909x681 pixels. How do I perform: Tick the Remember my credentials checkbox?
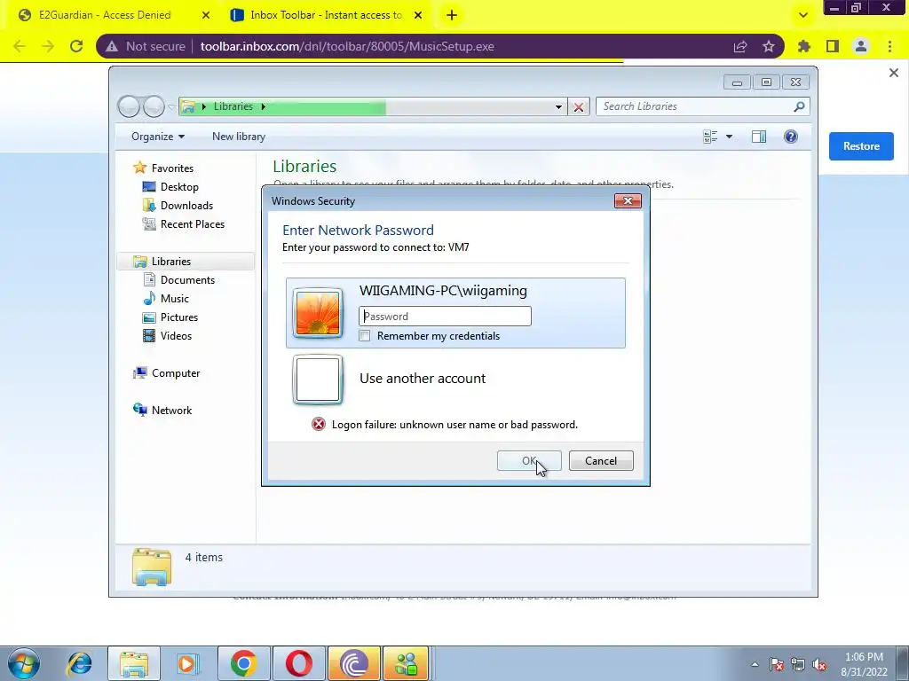click(x=365, y=336)
